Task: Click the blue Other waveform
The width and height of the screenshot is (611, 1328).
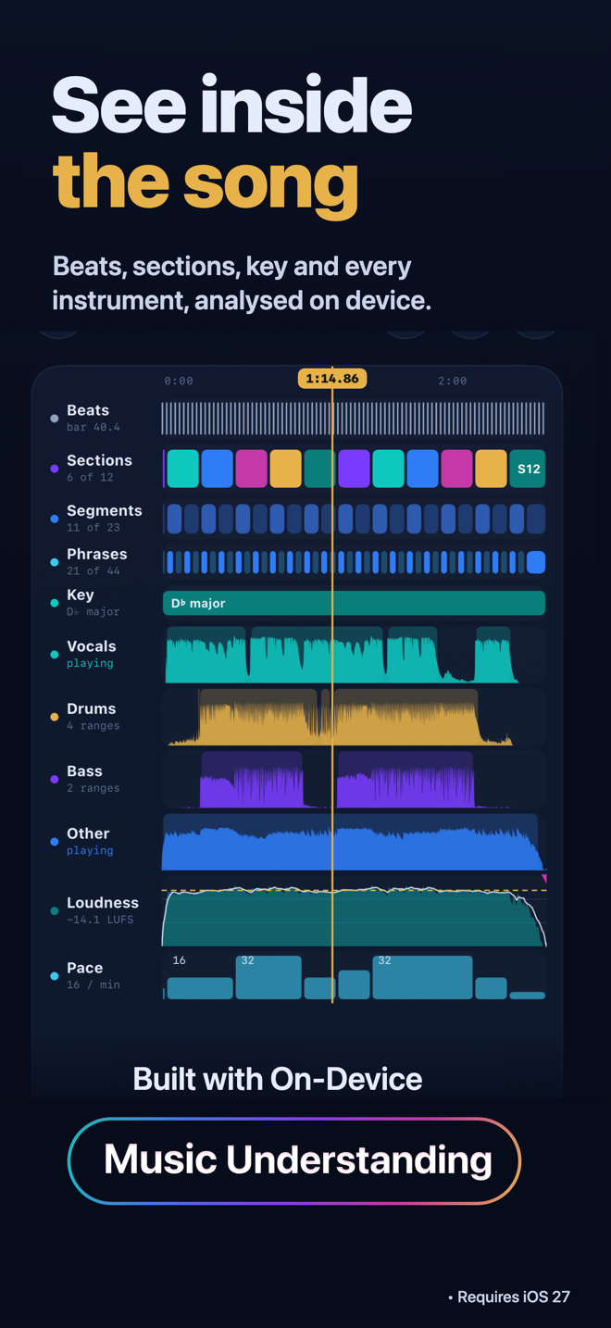Action: (354, 842)
